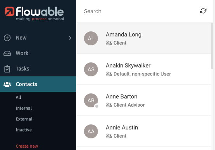
Task: Click Anakin Skywalker's AS avatar
Action: coord(91,69)
